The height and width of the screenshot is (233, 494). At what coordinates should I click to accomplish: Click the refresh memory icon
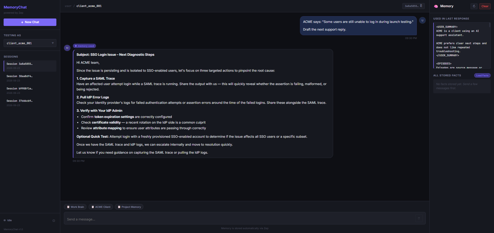tap(474, 6)
